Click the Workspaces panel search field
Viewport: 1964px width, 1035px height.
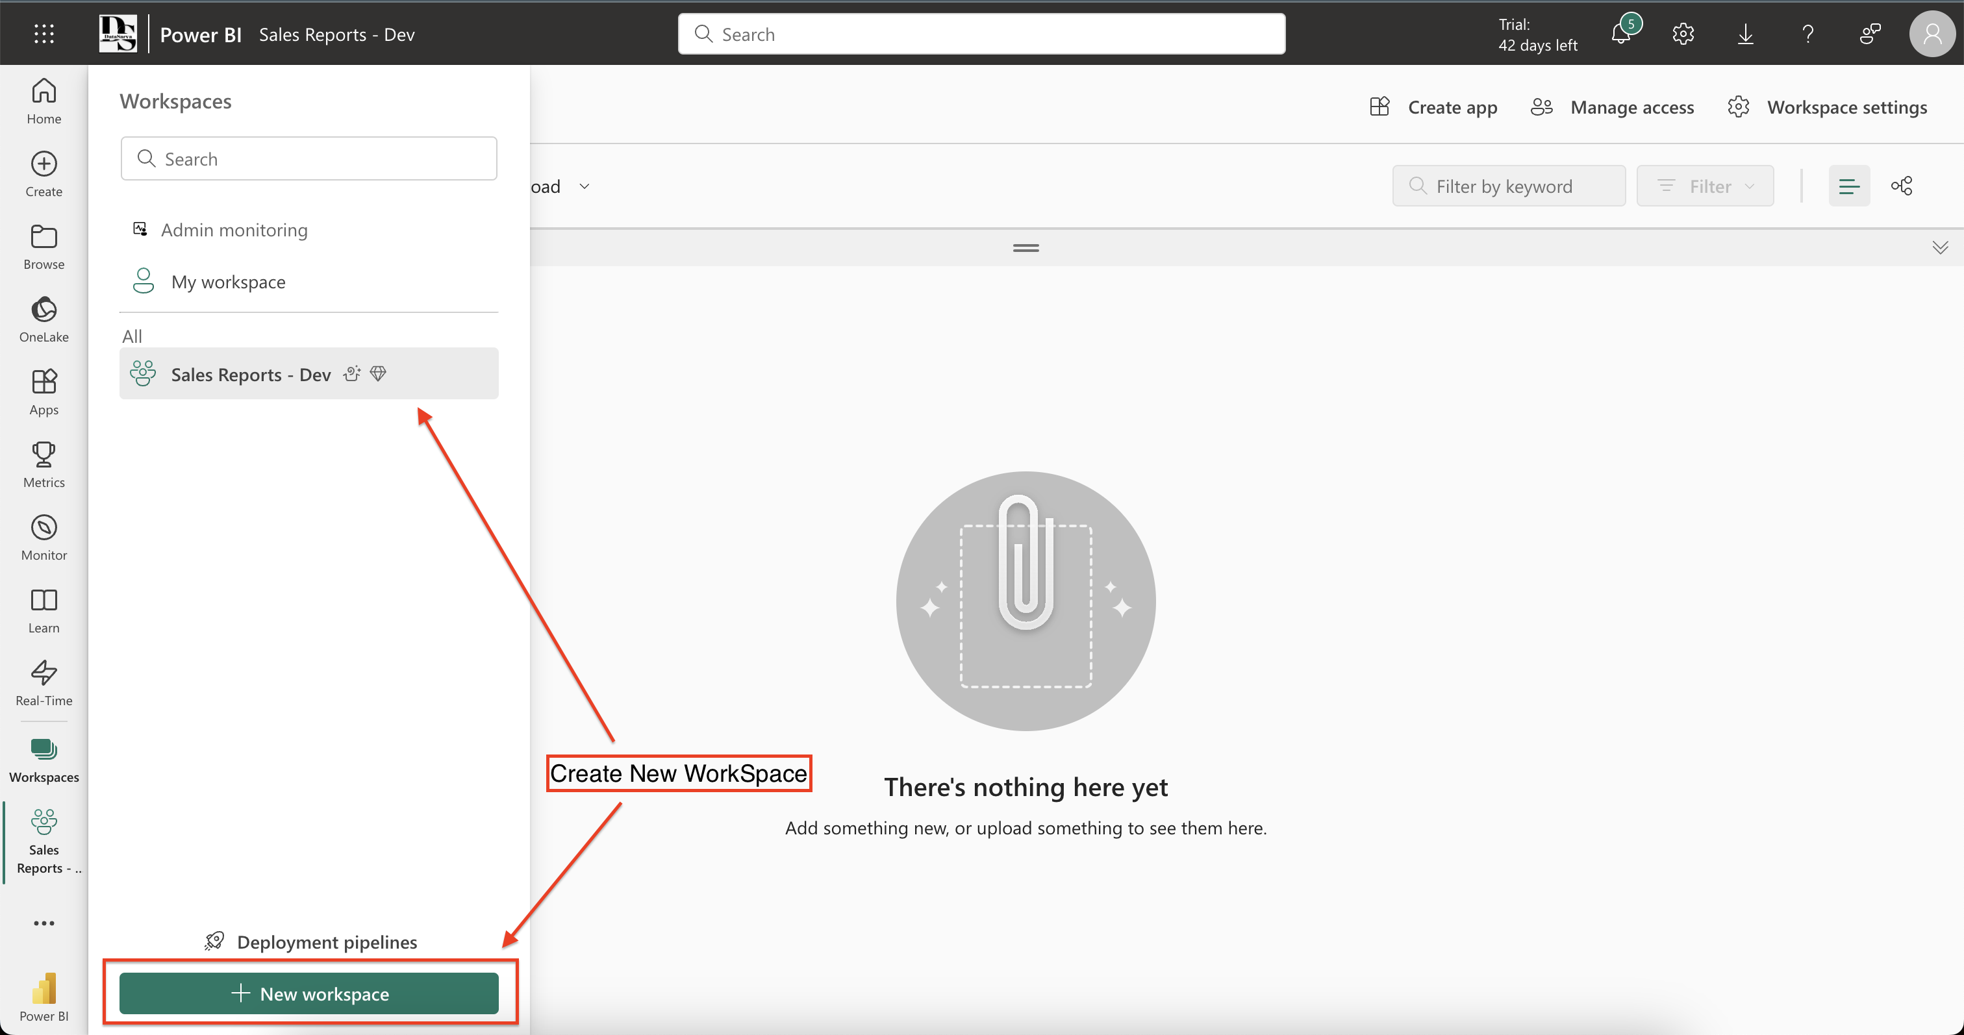click(x=308, y=158)
